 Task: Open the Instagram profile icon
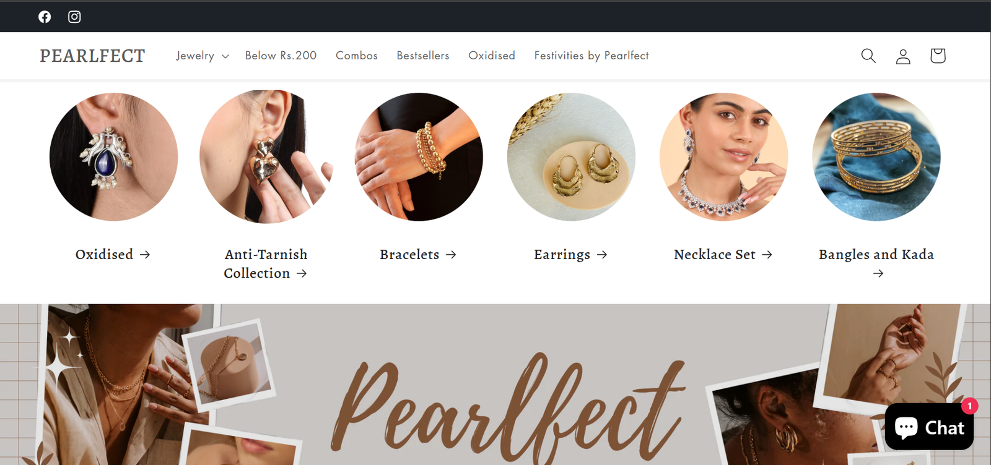coord(74,17)
